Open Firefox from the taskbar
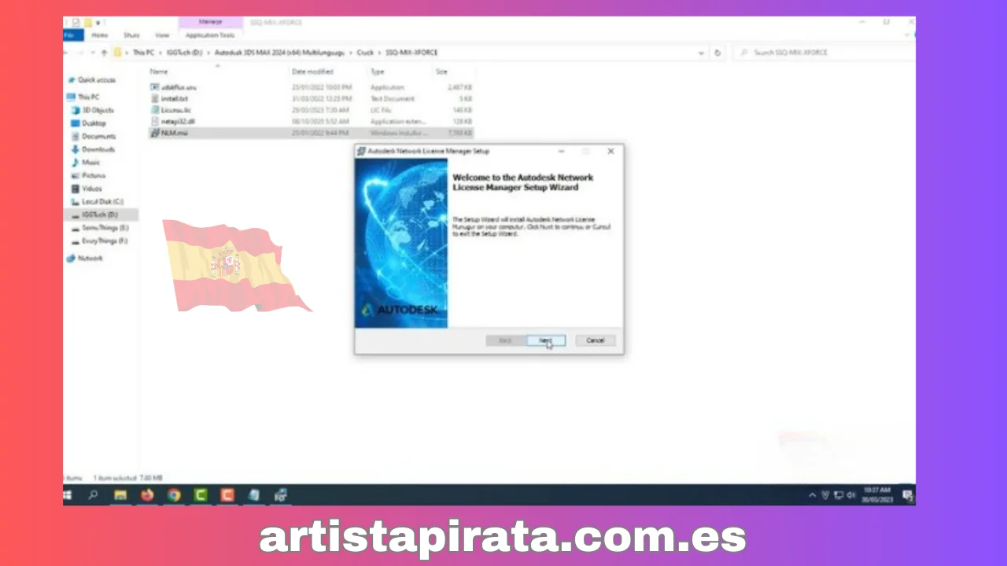 147,495
